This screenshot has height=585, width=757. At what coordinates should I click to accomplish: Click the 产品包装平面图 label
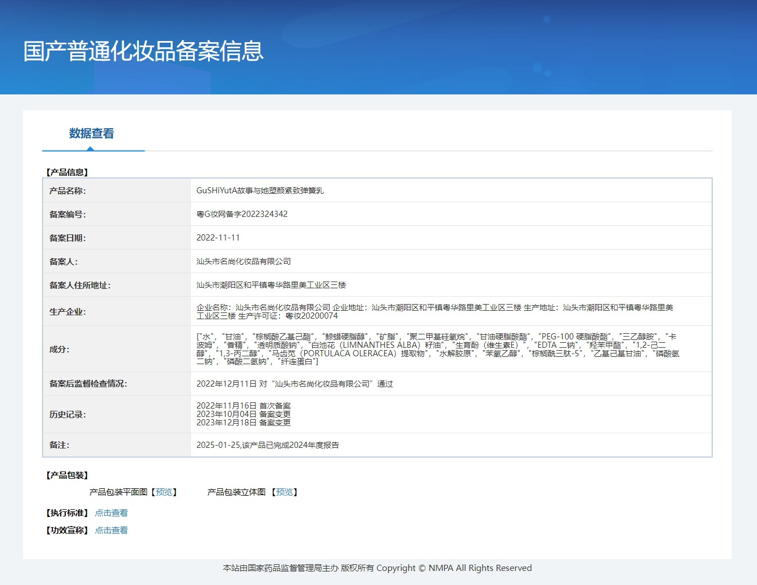tap(119, 492)
